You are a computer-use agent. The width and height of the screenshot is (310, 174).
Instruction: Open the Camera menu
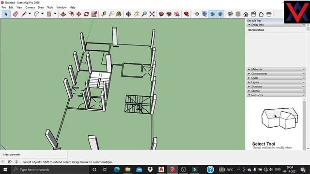point(30,7)
